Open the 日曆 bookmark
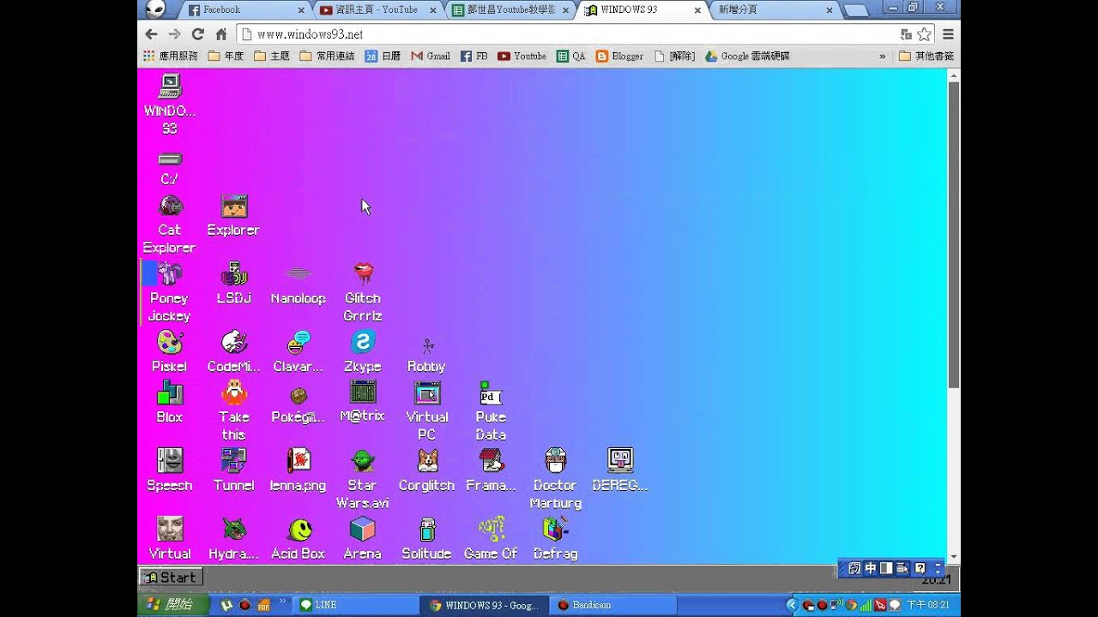 pyautogui.click(x=383, y=56)
